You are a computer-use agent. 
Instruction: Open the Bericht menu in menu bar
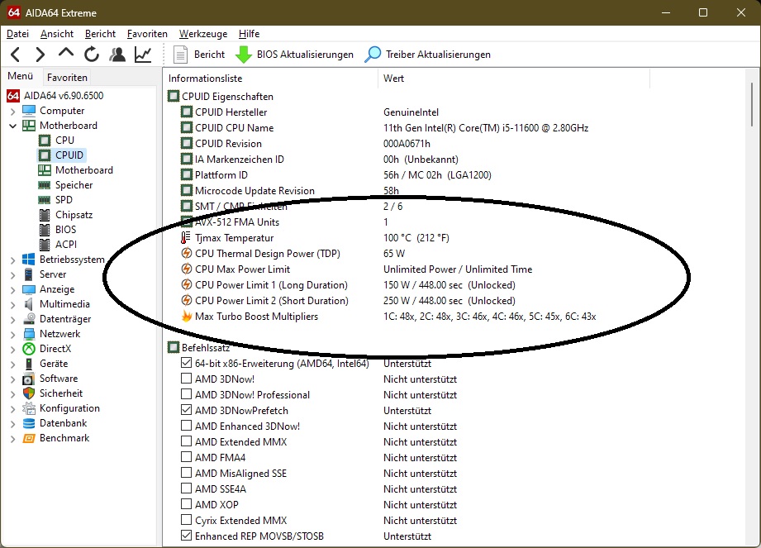[x=100, y=34]
